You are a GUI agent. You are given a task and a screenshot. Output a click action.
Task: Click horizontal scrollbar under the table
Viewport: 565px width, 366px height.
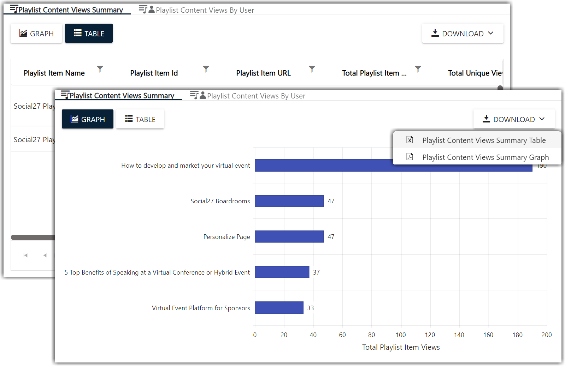(x=33, y=237)
